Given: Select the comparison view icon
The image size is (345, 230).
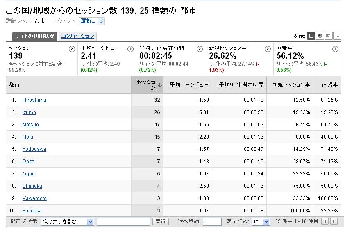Looking at the screenshot, I should point(337,36).
